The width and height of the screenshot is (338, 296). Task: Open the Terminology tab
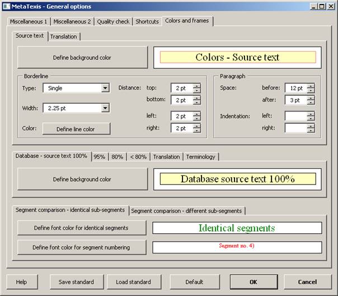coord(201,157)
